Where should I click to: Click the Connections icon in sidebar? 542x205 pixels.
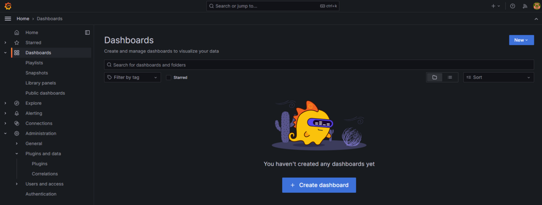17,123
